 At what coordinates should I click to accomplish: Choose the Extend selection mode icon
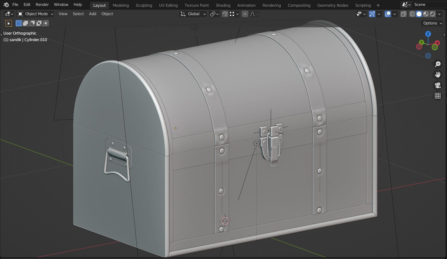(26, 23)
